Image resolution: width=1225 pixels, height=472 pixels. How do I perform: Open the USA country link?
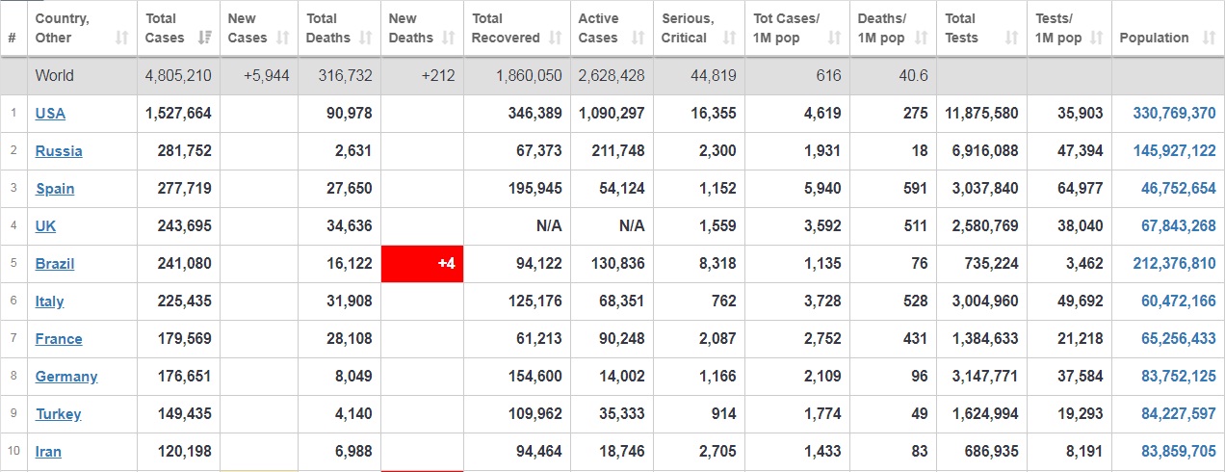pyautogui.click(x=50, y=114)
